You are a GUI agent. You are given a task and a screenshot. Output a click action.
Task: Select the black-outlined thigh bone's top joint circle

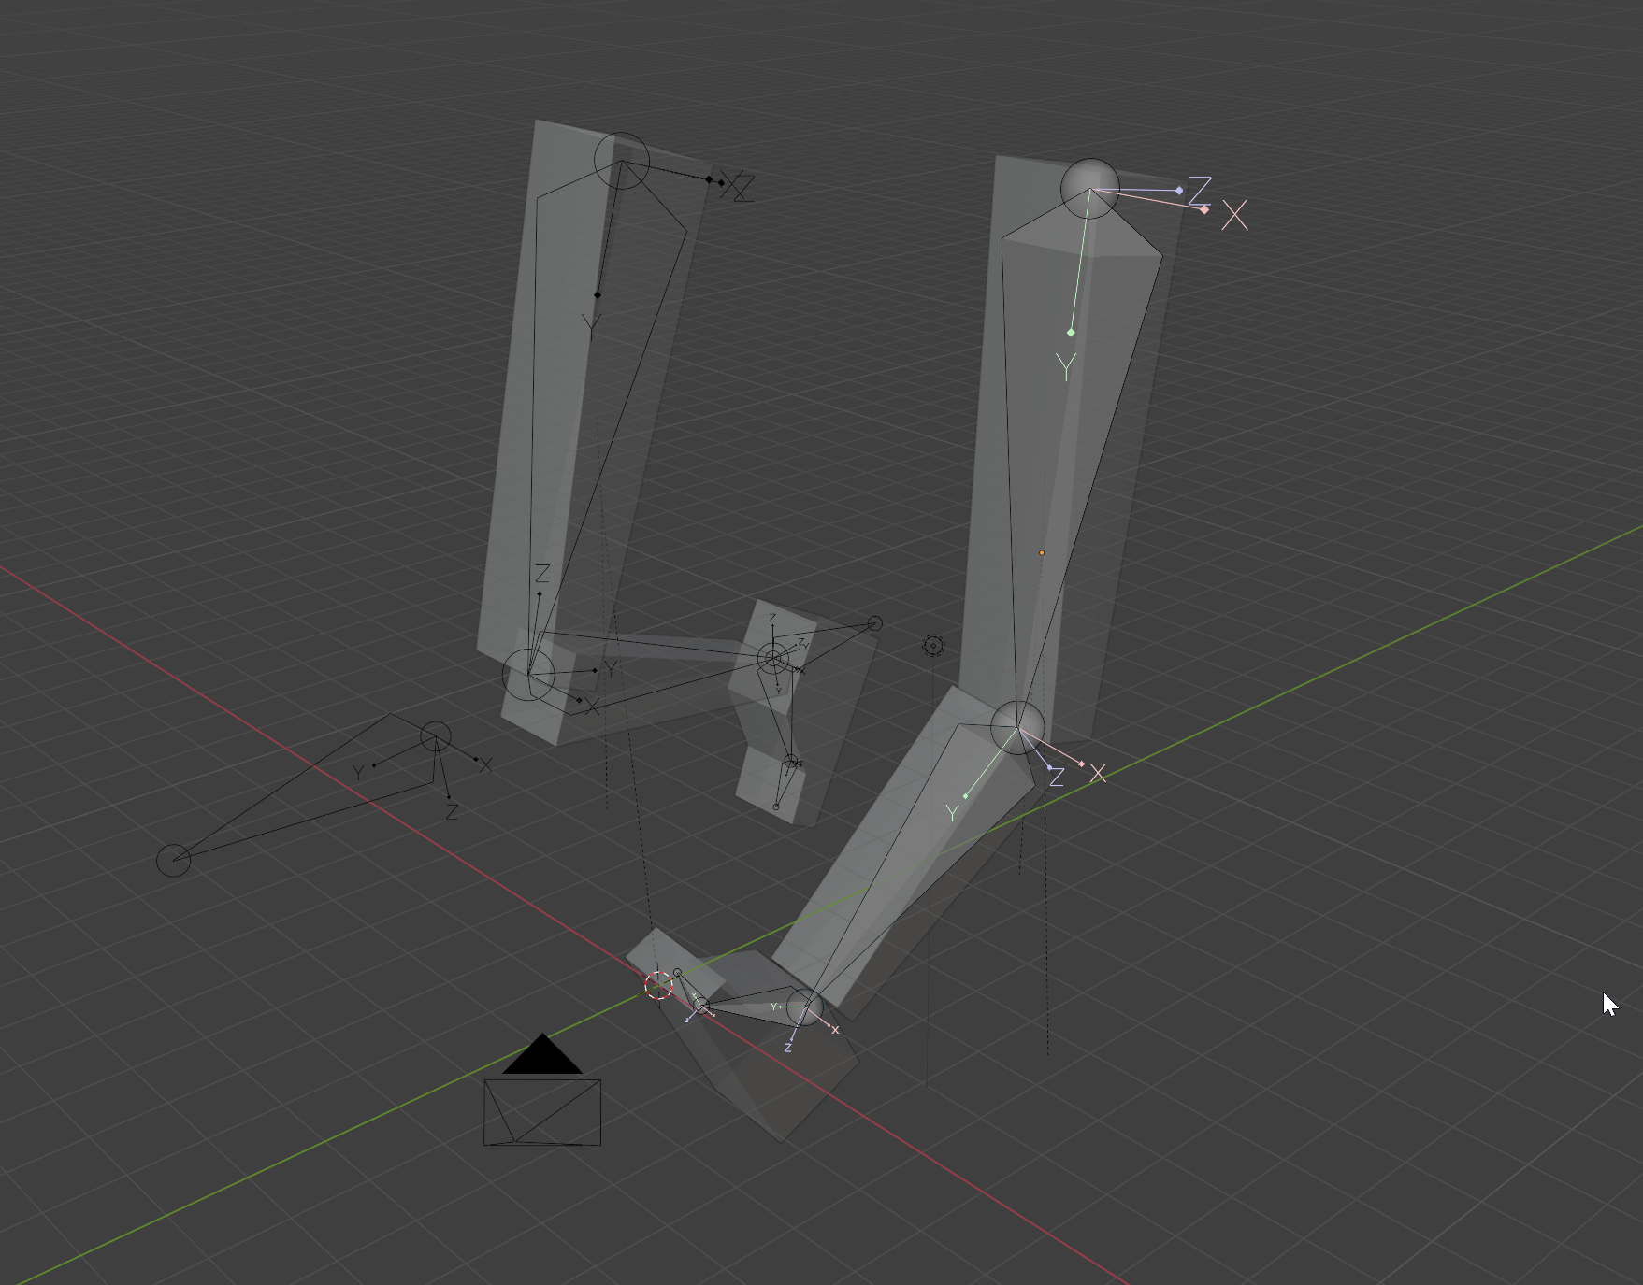[x=622, y=161]
